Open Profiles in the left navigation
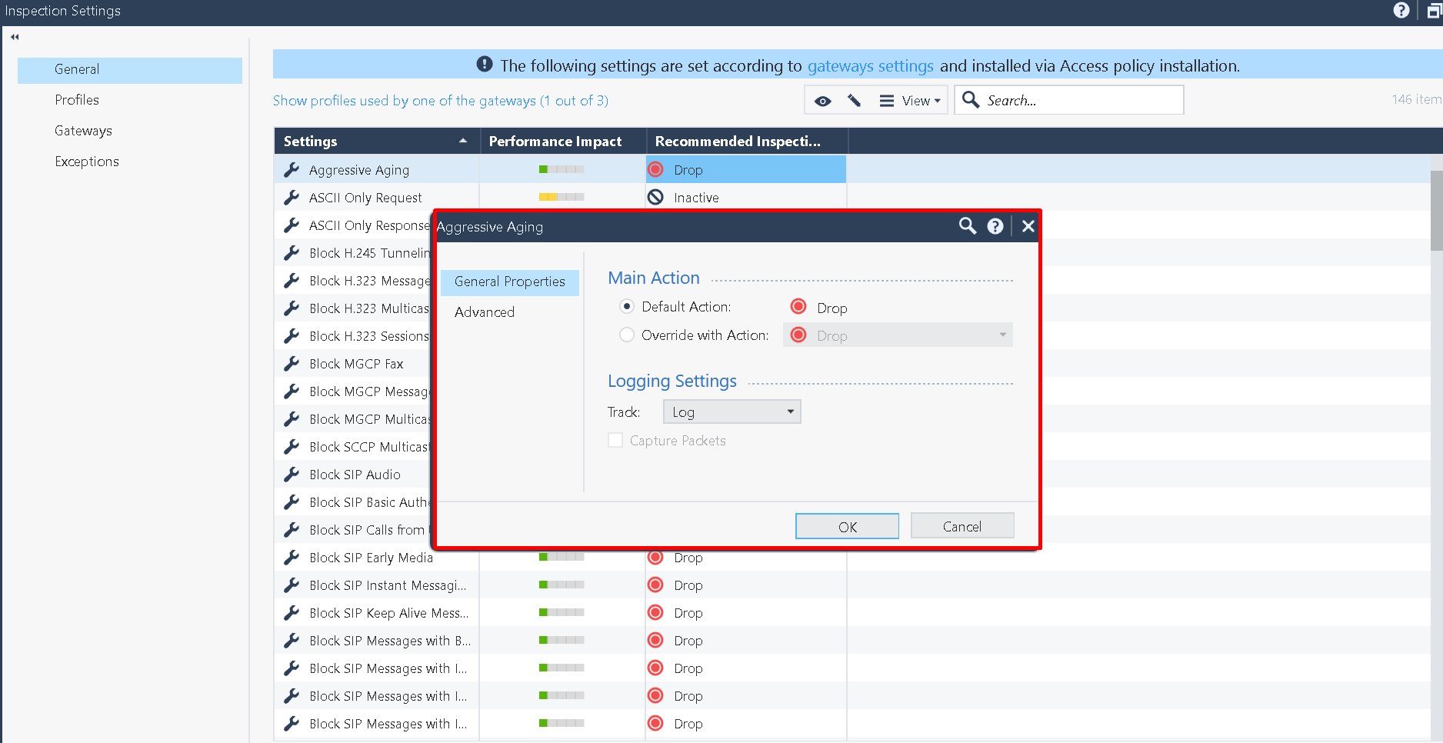The height and width of the screenshot is (743, 1443). (x=77, y=100)
